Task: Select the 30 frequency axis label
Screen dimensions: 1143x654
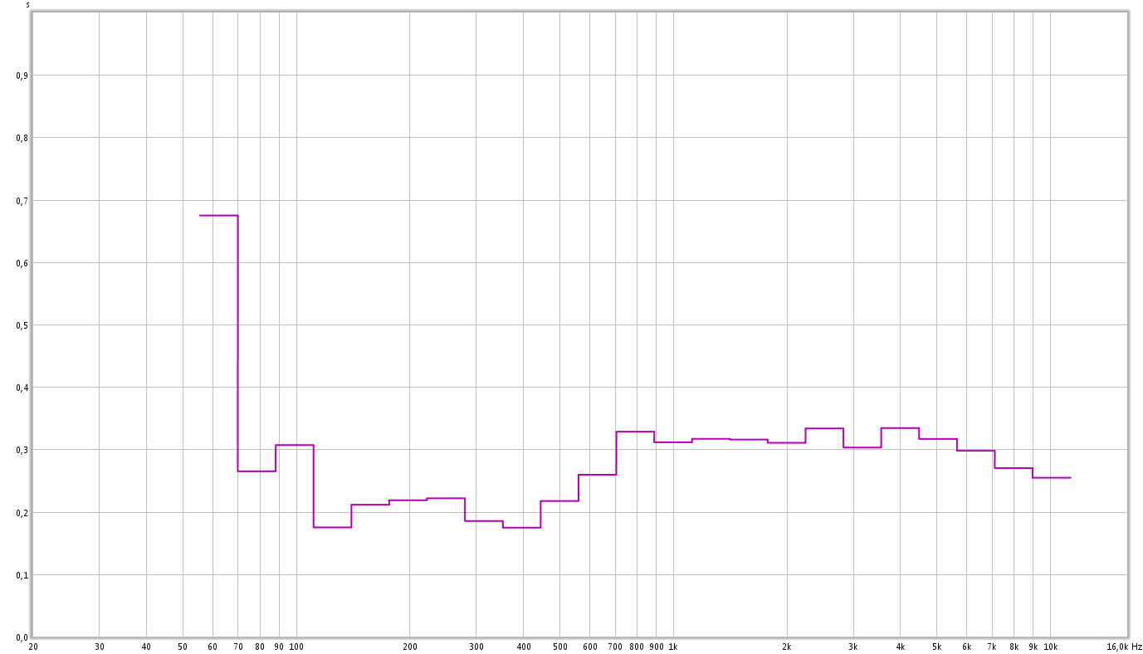Action: coord(100,647)
